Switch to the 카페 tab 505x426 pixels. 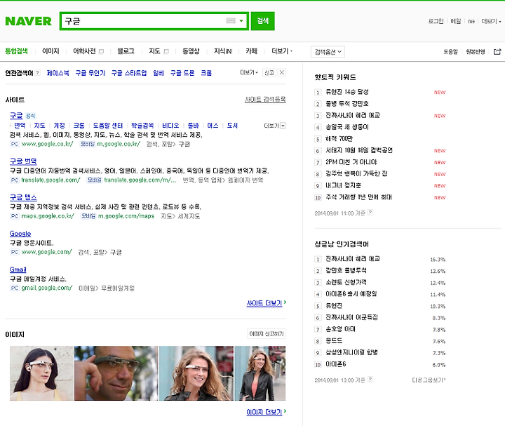[x=251, y=51]
